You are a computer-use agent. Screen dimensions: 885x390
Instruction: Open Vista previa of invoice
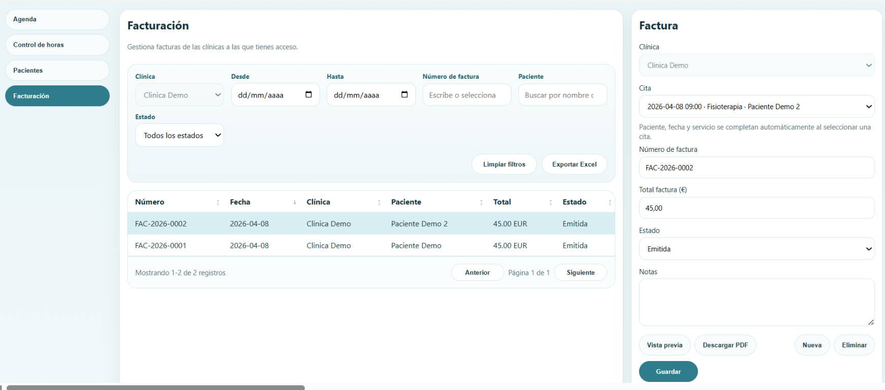(665, 345)
